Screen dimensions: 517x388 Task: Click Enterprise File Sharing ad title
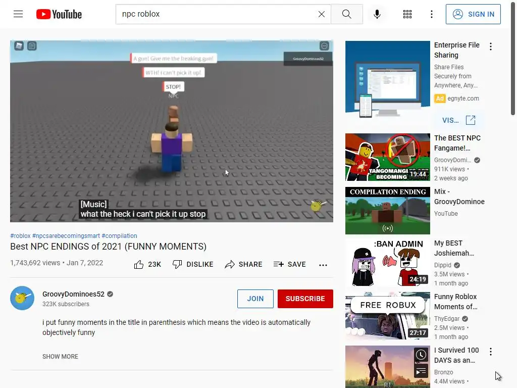(456, 50)
